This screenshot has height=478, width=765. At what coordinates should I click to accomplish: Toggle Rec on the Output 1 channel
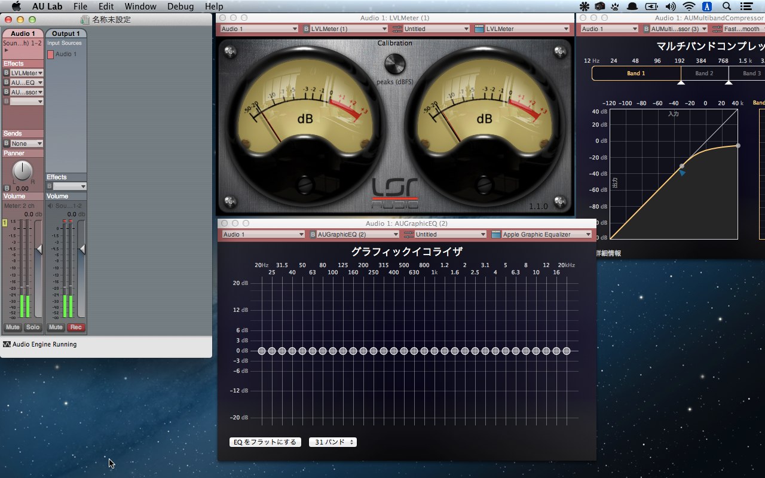click(76, 327)
